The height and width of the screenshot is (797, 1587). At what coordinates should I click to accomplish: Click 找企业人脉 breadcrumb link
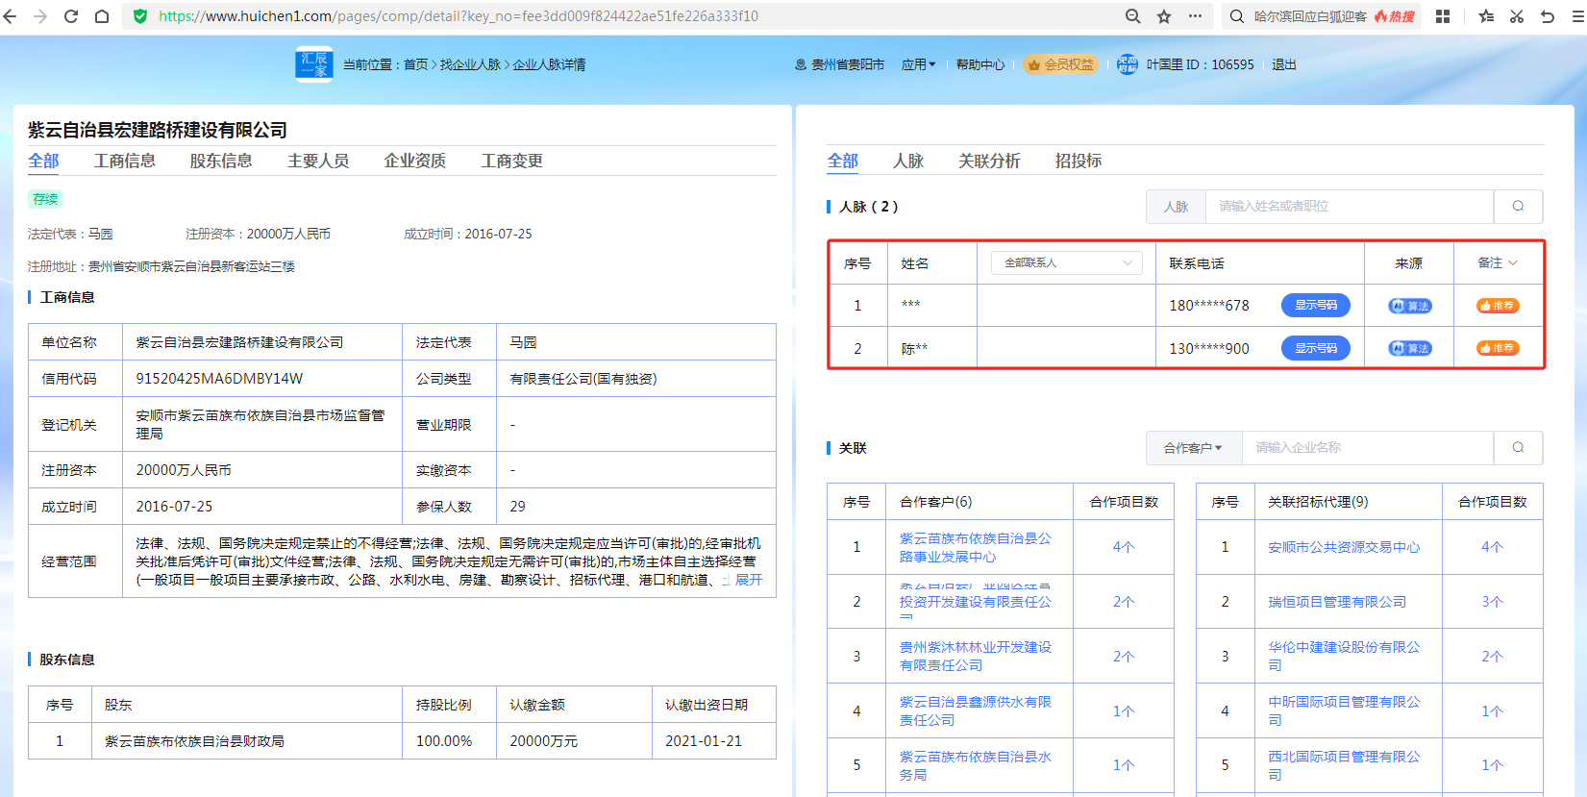[470, 64]
